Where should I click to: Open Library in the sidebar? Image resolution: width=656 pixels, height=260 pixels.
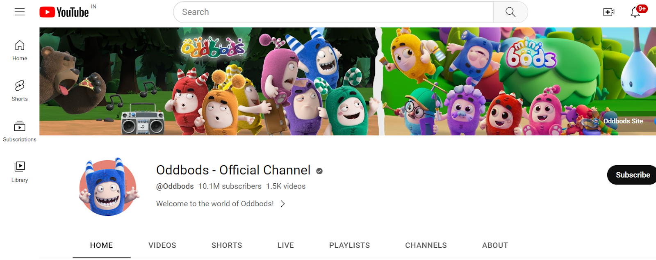[x=20, y=172]
